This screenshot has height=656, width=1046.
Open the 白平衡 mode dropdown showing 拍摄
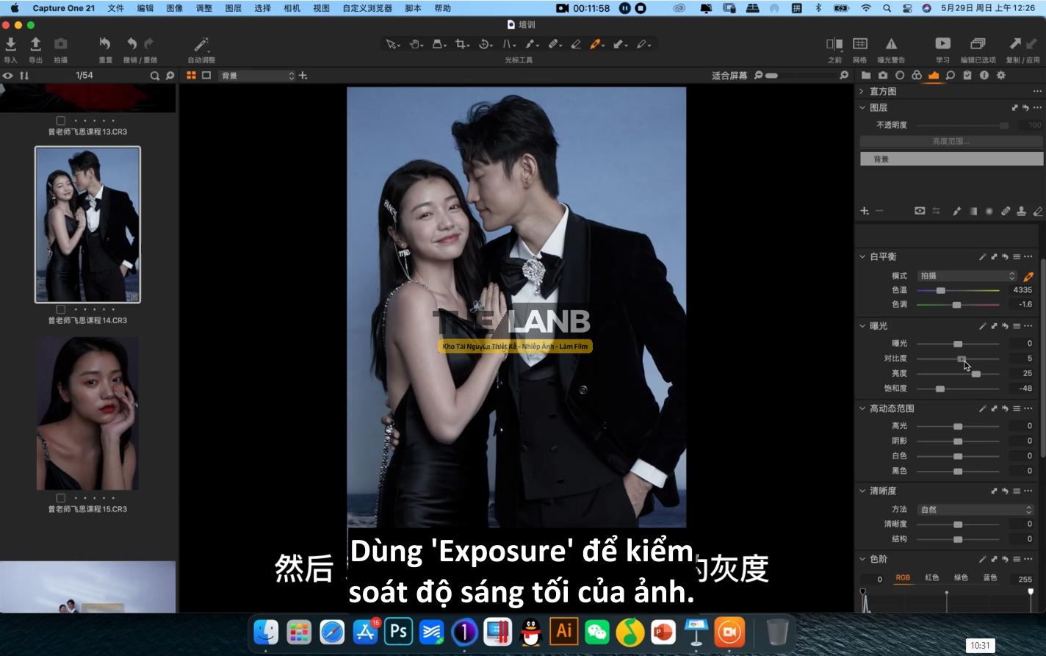click(966, 275)
